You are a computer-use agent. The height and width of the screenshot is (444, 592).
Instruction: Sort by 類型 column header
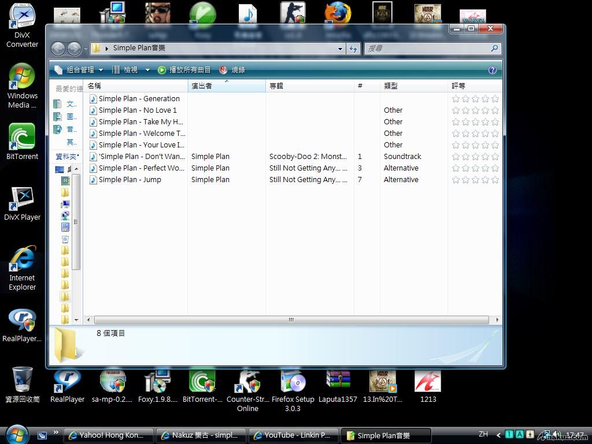pos(414,86)
